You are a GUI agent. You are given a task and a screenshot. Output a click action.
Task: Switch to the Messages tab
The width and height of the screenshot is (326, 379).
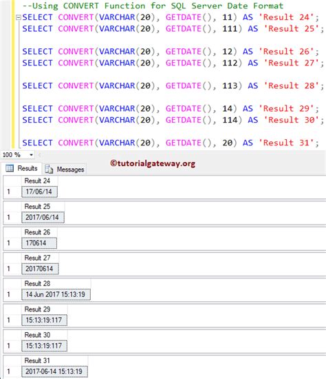(x=65, y=170)
